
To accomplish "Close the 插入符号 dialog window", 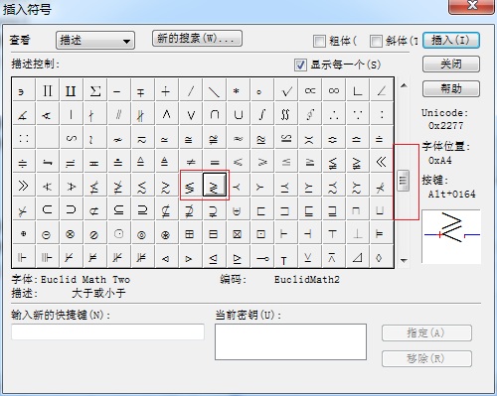I will [471, 6].
